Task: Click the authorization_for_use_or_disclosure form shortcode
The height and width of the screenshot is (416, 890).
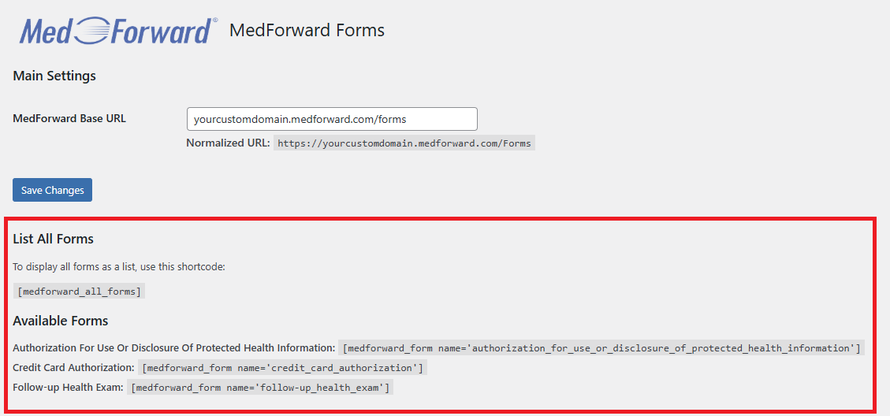Action: coord(601,347)
